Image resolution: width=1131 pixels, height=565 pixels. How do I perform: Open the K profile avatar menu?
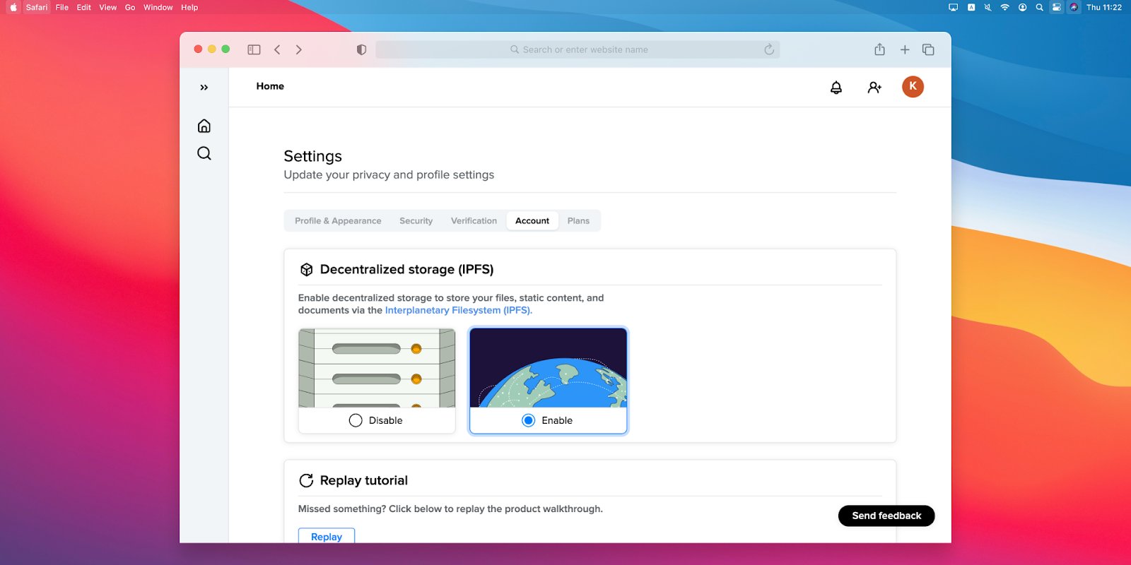coord(913,86)
